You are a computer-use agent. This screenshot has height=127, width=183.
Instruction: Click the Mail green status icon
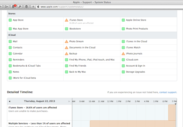10,41
